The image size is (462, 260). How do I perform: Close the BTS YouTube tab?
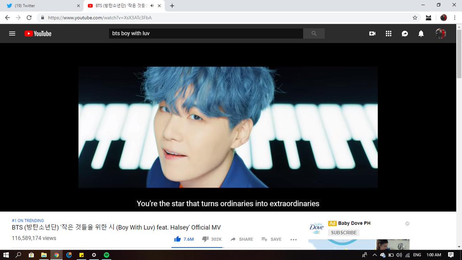(159, 6)
